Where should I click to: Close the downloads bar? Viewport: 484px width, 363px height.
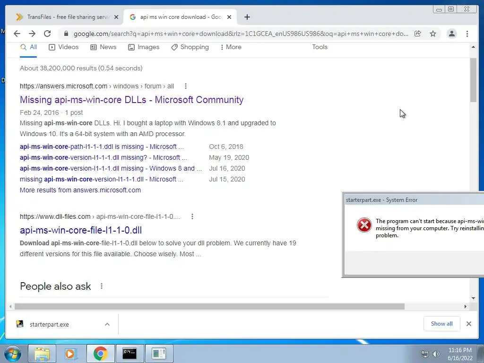pos(468,324)
